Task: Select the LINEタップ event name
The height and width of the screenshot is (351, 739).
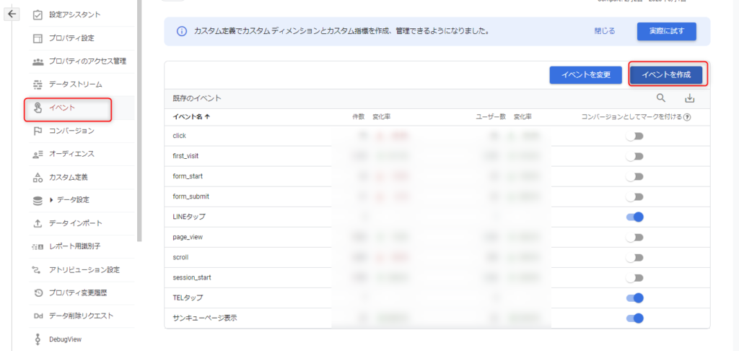Action: coord(189,217)
